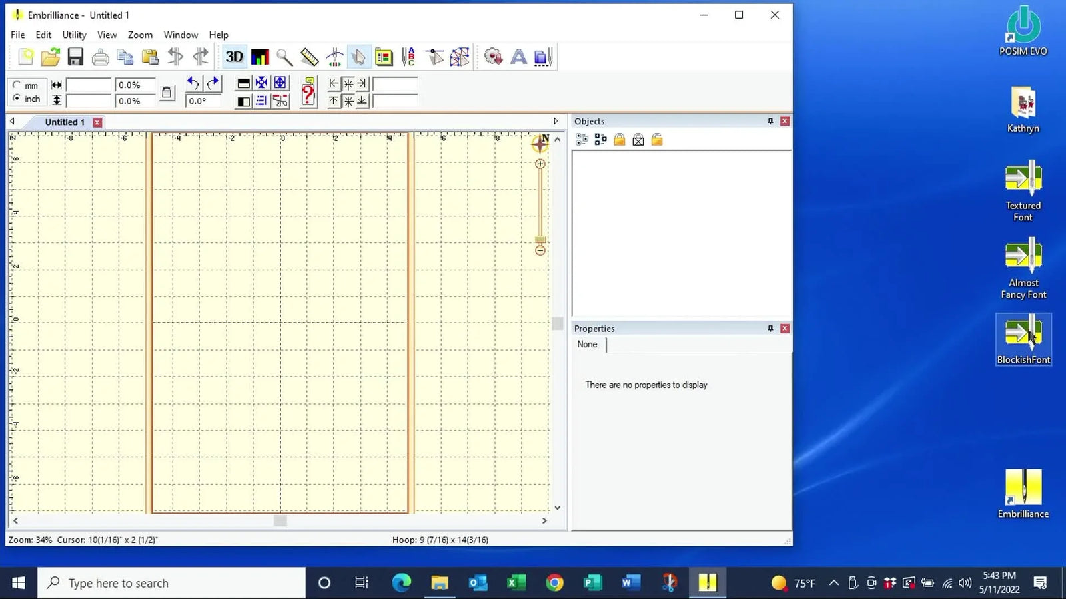Lock selected objects in Objects panel
Viewport: 1066px width, 599px height.
pos(619,140)
